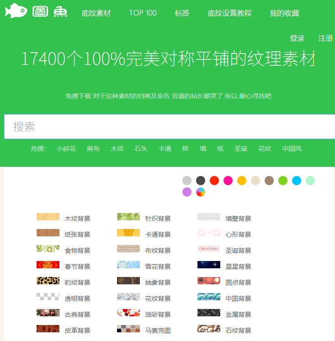Open the 底纹素材 menu item
Image resolution: width=335 pixels, height=341 pixels.
[96, 13]
